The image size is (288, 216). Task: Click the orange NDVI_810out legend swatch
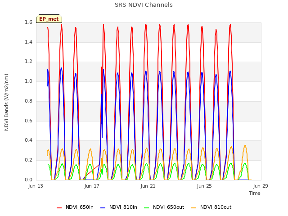[193, 208]
